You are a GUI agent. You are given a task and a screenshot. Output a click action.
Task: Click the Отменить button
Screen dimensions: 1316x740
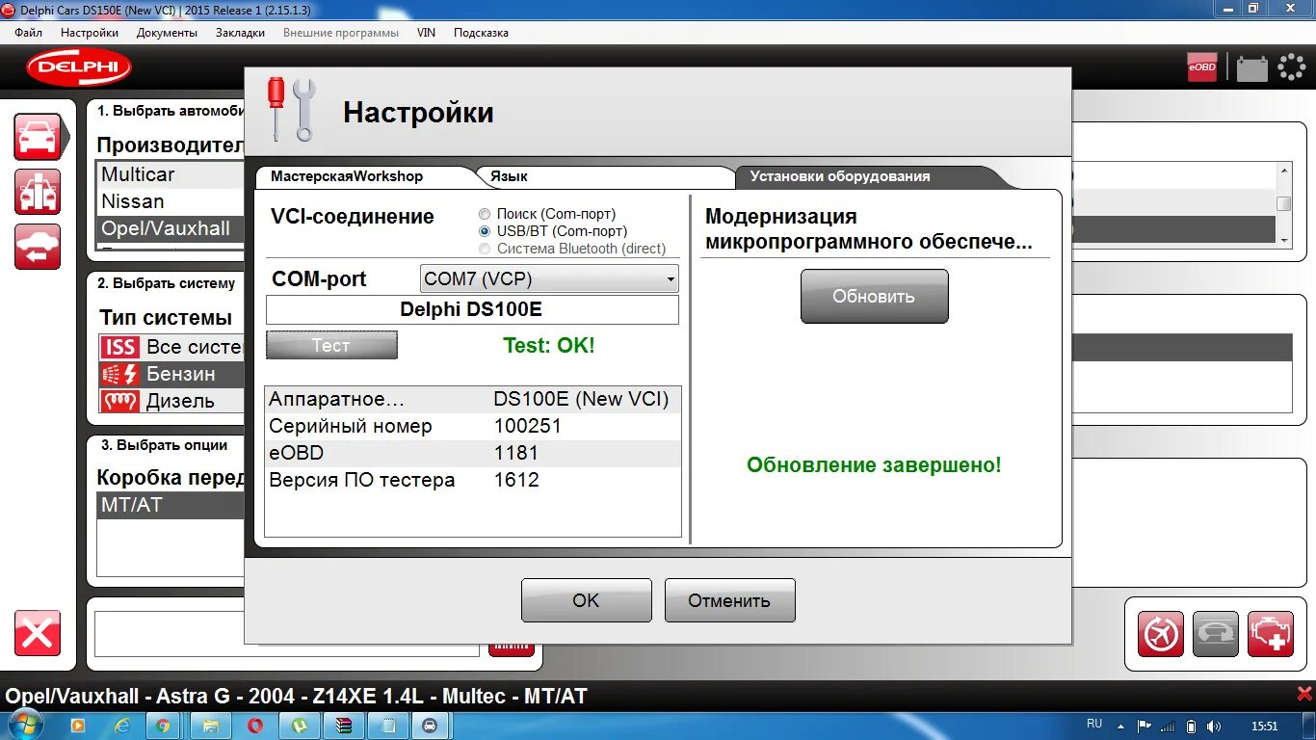[729, 600]
